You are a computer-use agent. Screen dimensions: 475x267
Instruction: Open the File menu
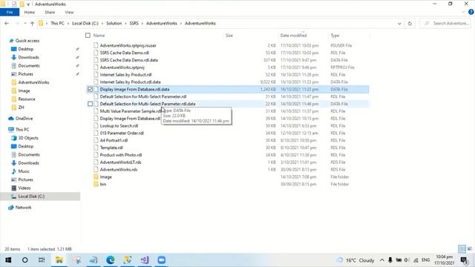[x=10, y=12]
